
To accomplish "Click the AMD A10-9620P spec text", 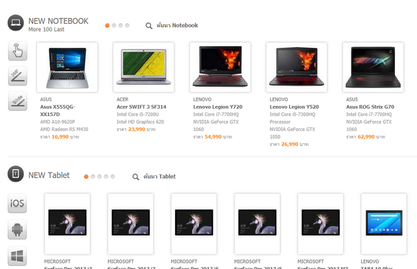I will point(57,122).
